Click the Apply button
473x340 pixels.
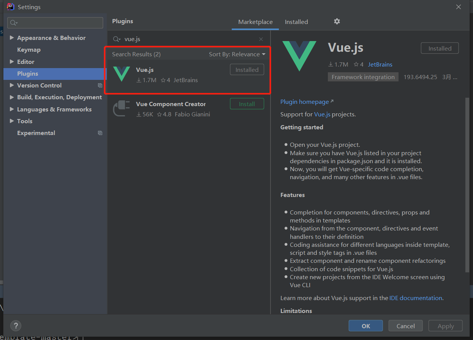point(446,326)
